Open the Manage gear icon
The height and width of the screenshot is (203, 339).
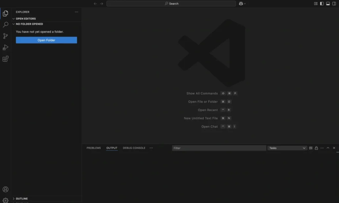tap(5, 200)
